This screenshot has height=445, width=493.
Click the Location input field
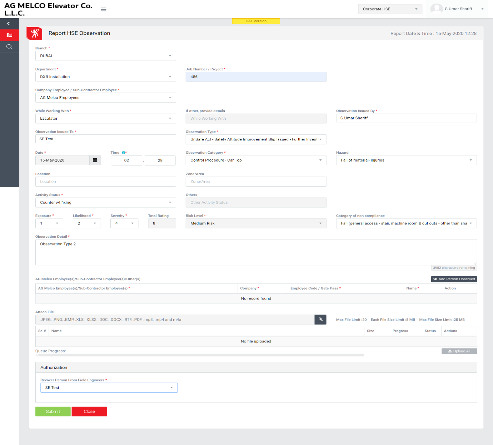(x=105, y=182)
